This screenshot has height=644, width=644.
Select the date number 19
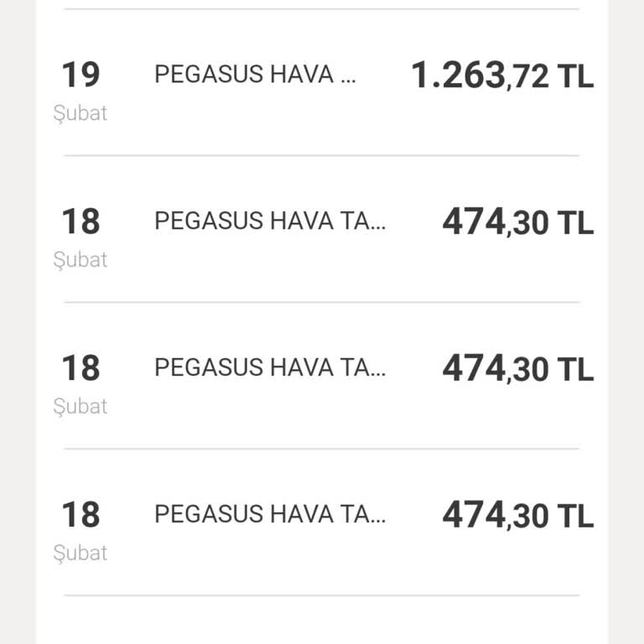coord(80,75)
